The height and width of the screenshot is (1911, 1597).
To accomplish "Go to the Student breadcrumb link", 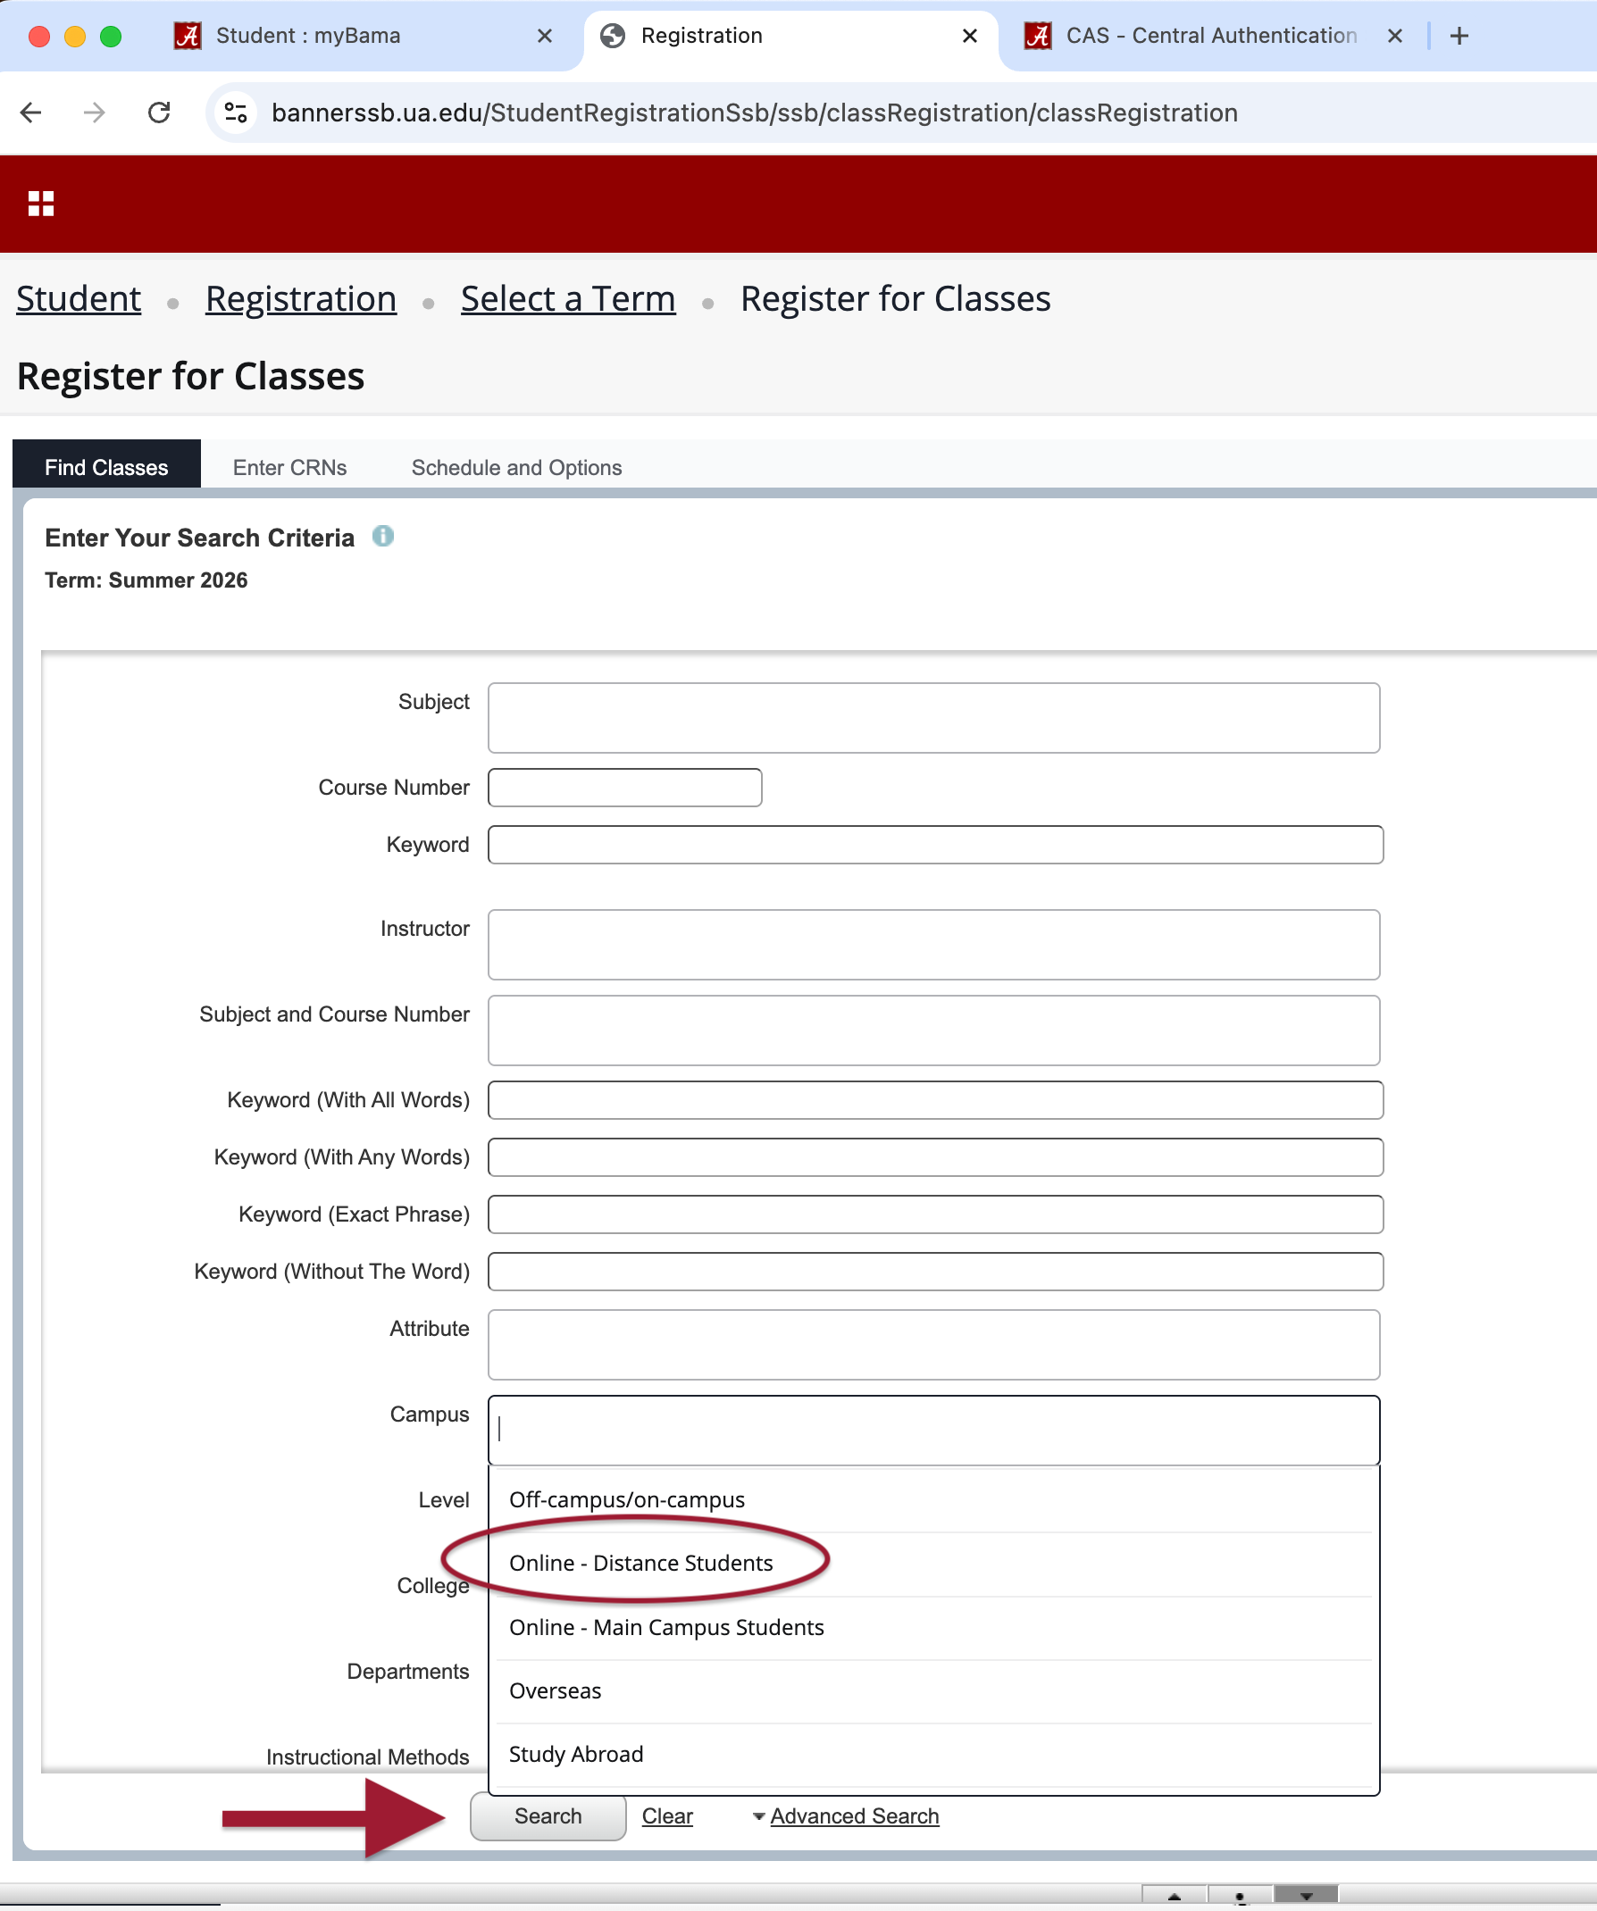I will click(x=79, y=299).
